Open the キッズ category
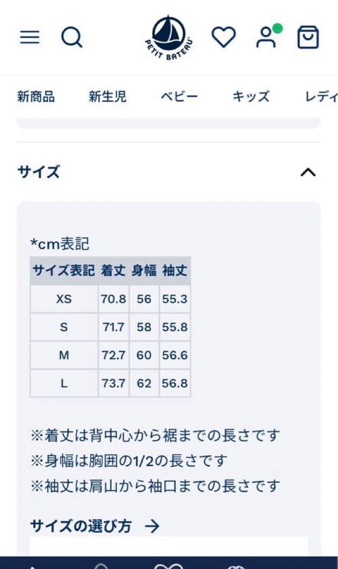Viewport: 338px width, 569px height. [x=251, y=96]
